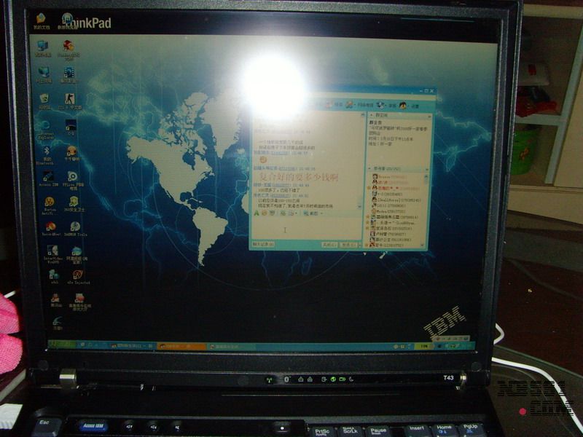Open chat history button in QQ window
Screen dimensions: 583x437
coord(263,244)
